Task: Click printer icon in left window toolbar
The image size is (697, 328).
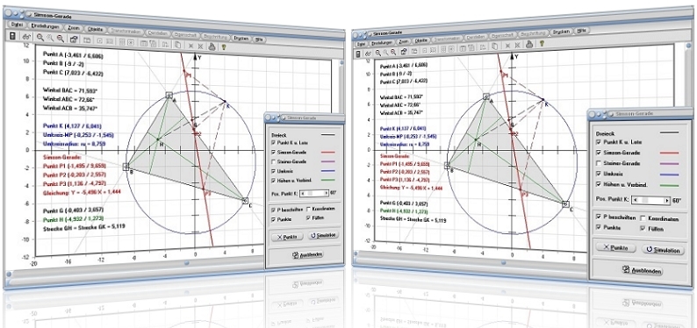Action: point(212,46)
